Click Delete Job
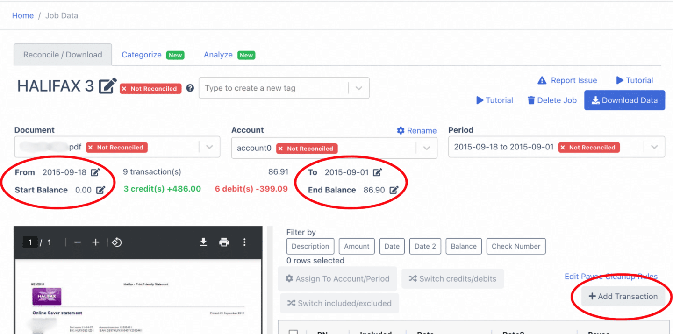The width and height of the screenshot is (673, 334). 552,100
